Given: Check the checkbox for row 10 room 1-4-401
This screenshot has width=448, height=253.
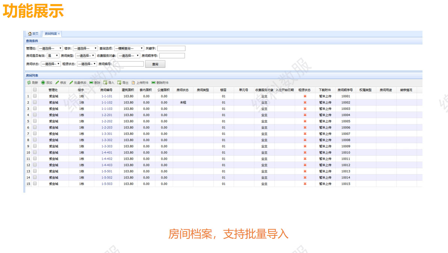Looking at the screenshot, I should (35, 152).
